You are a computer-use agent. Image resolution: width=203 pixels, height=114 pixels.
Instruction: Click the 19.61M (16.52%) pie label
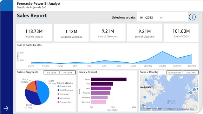coord(25,81)
